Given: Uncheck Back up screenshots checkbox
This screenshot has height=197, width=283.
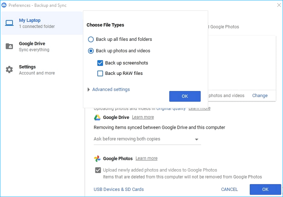Looking at the screenshot, I should point(100,63).
